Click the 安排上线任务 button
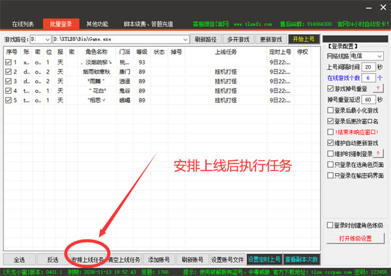391x276 pixels. [87, 259]
